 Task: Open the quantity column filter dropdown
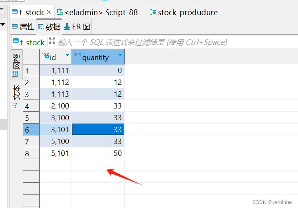pyautogui.click(x=120, y=55)
